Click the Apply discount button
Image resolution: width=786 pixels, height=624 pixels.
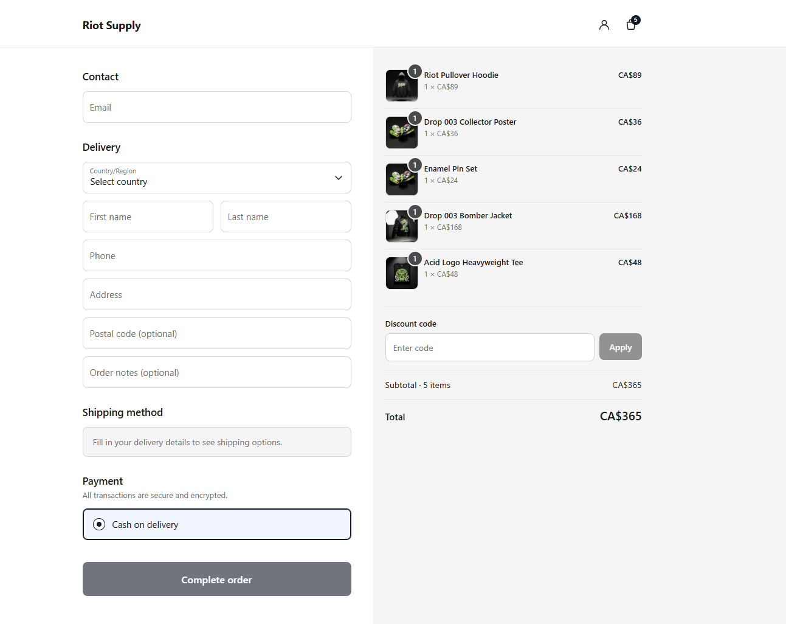pos(621,347)
